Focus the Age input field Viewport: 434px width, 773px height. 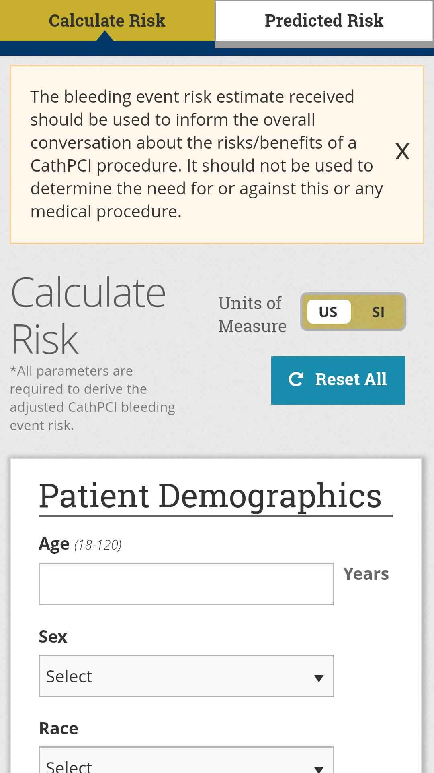[x=186, y=584]
